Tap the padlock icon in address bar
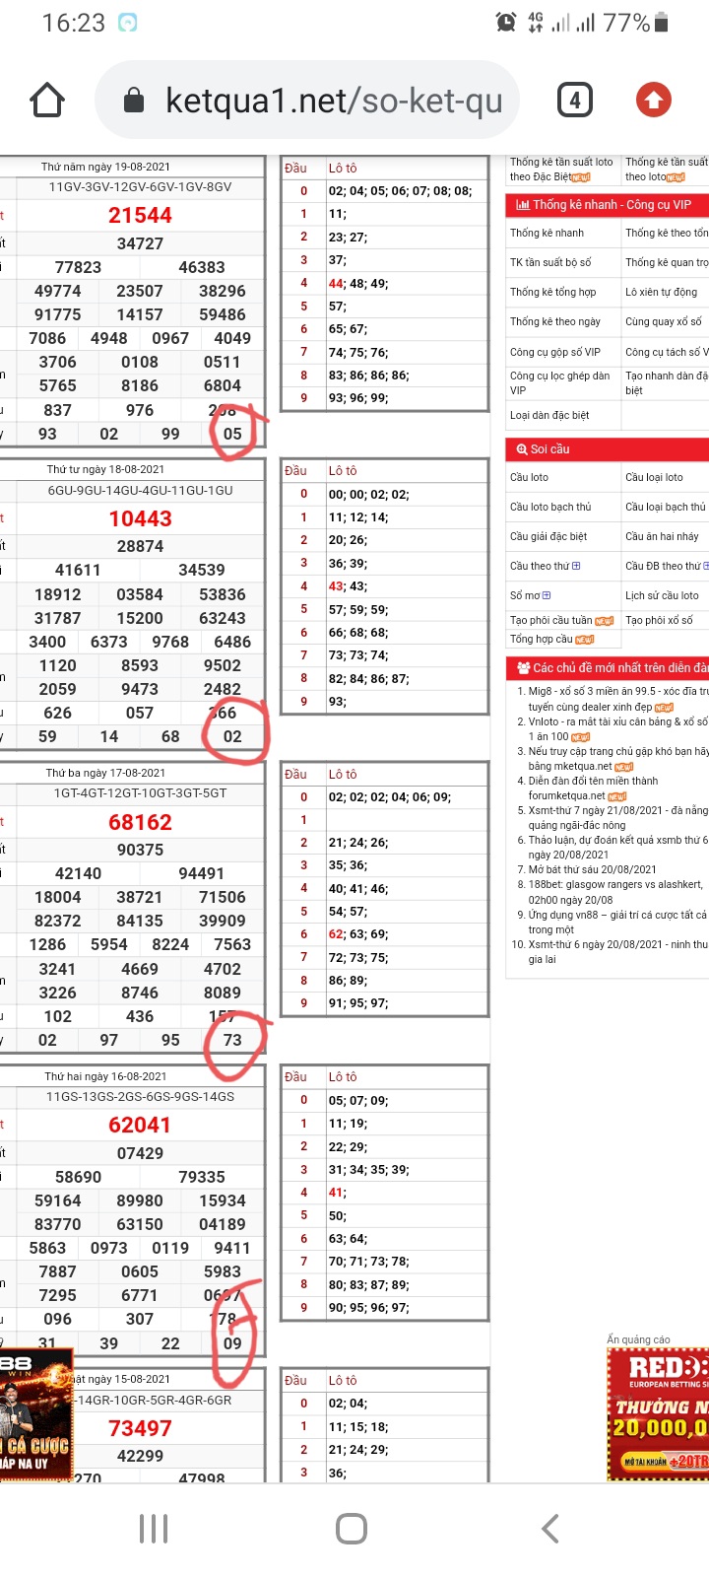The width and height of the screenshot is (709, 1577). tap(135, 100)
